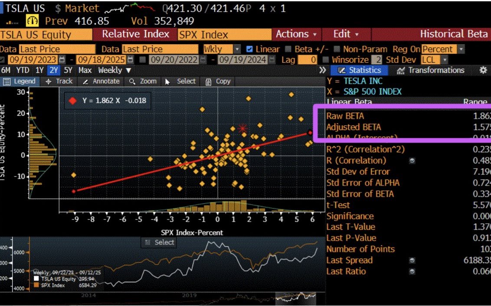Expand the Reg On Percent dropdown
Image resolution: width=491 pixels, height=306 pixels.
[x=461, y=49]
